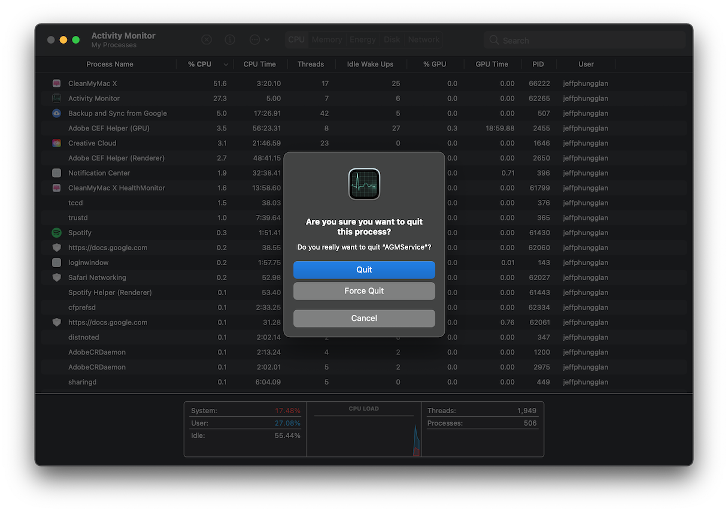Viewport: 728px width, 512px height.
Task: Select the distnoted process row
Action: tap(364, 337)
